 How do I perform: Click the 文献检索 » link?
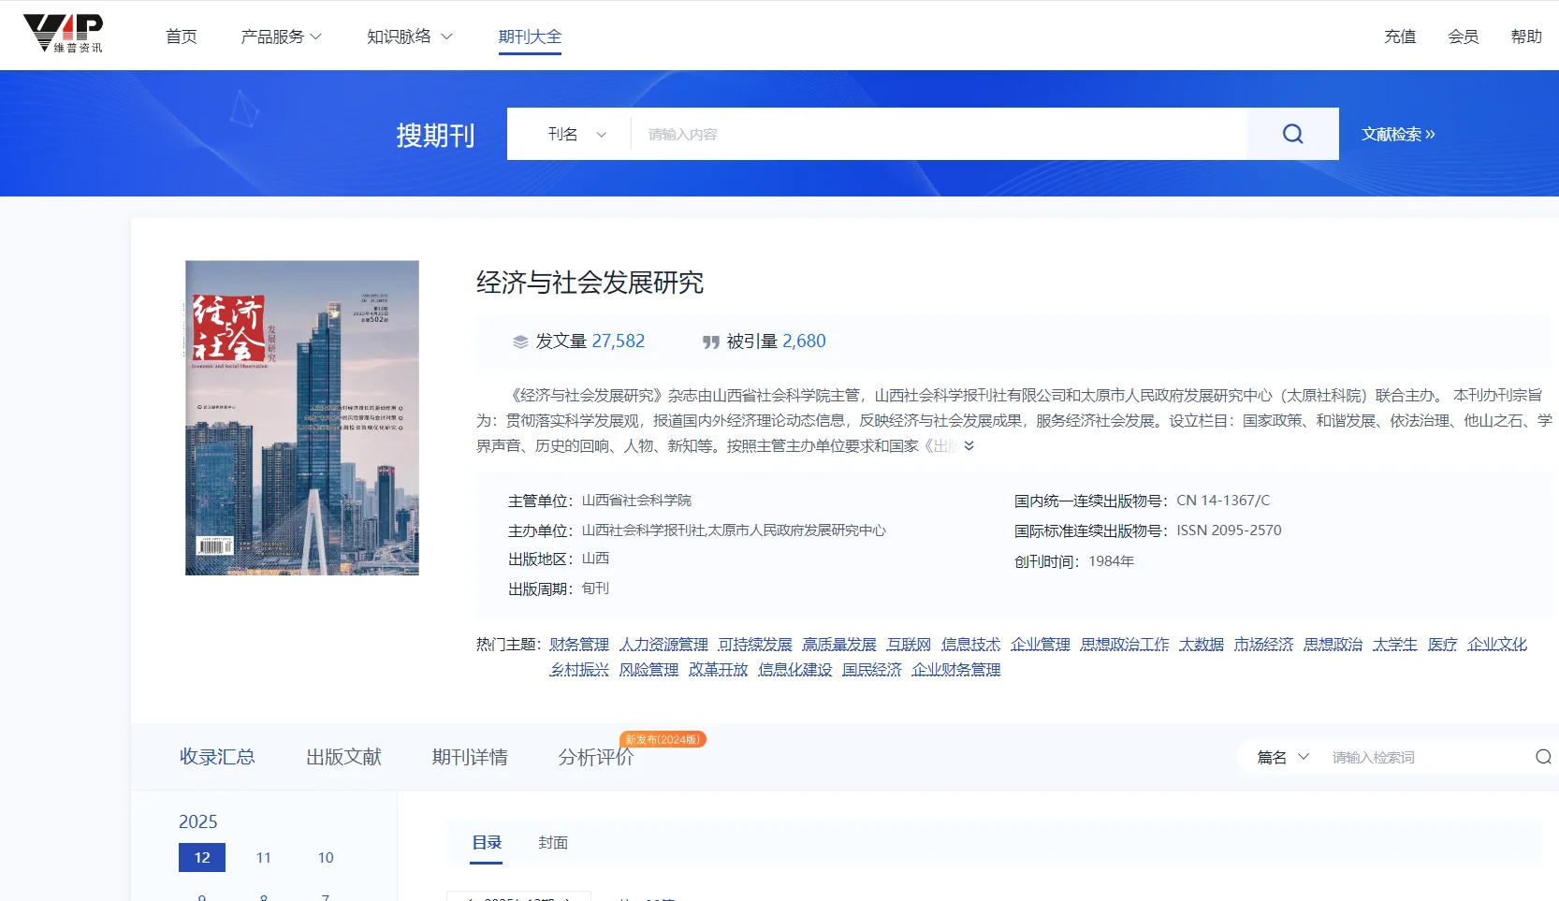pos(1398,134)
